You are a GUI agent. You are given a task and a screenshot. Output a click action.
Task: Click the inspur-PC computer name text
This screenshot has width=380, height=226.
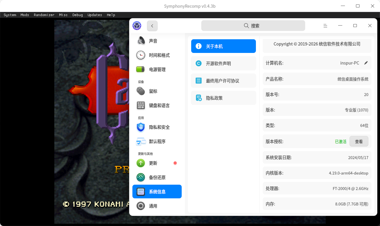350,63
